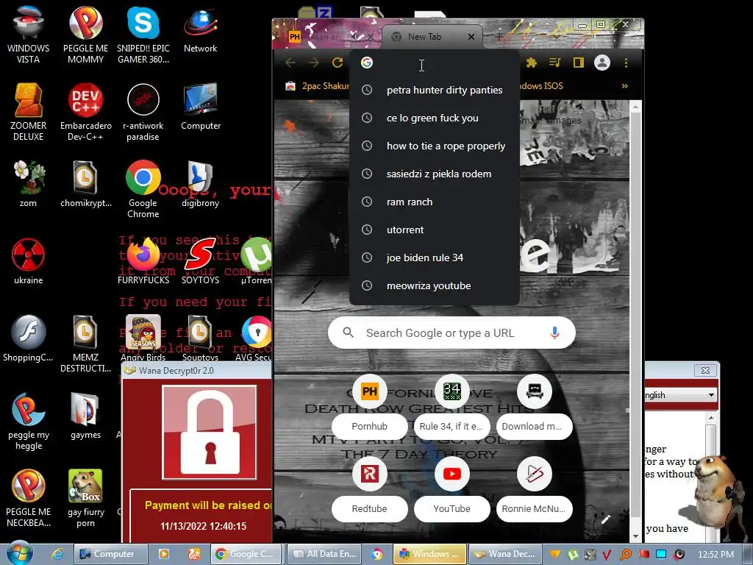This screenshot has width=753, height=565.
Task: Click Chrome page scrollbar down arrow
Action: coord(635,536)
